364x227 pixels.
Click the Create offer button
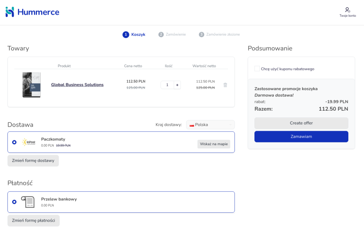point(301,123)
